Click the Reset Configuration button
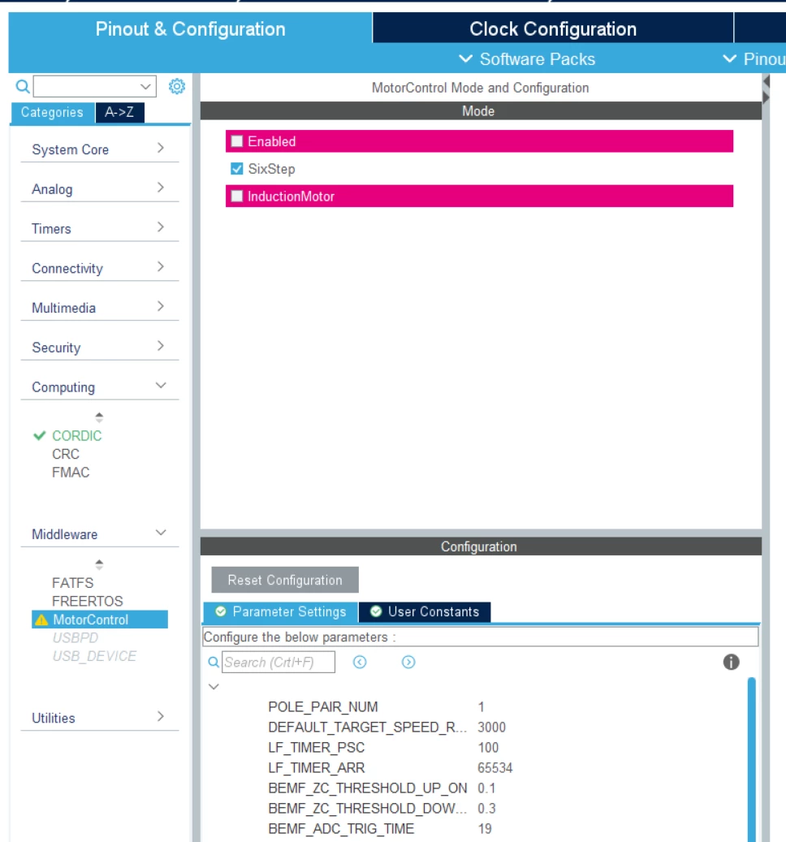Image resolution: width=786 pixels, height=842 pixels. (x=284, y=580)
